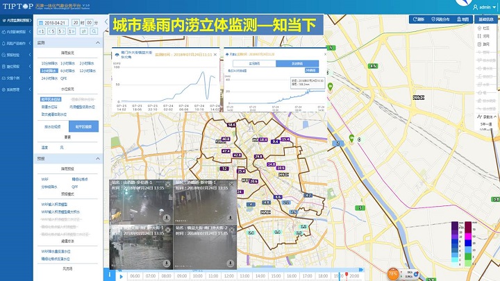Click the admin user account menu
500x281 pixels.
click(485, 6)
